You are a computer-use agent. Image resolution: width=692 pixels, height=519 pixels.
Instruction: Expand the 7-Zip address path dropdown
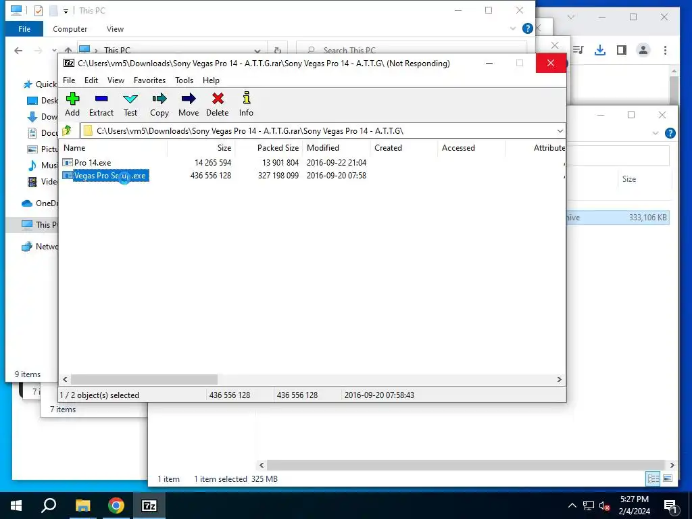[560, 131]
